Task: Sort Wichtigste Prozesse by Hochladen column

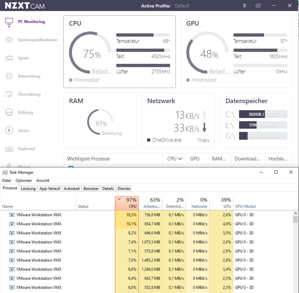Action: (278, 159)
